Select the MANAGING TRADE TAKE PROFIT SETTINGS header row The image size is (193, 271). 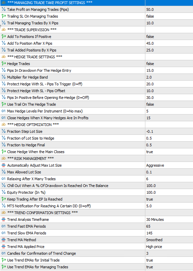point(96,3)
